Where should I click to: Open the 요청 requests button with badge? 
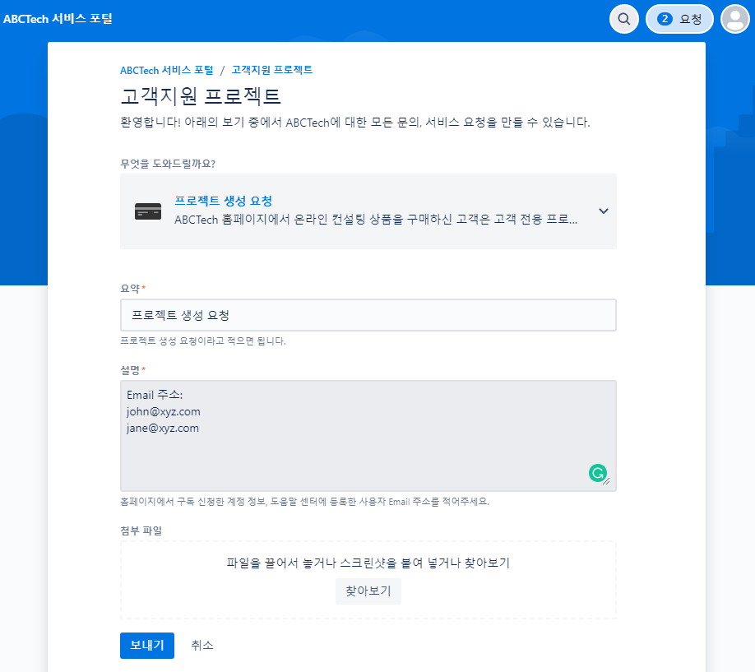pos(679,19)
